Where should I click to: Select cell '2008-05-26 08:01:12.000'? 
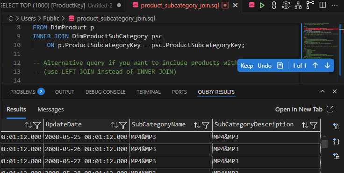pos(86,149)
